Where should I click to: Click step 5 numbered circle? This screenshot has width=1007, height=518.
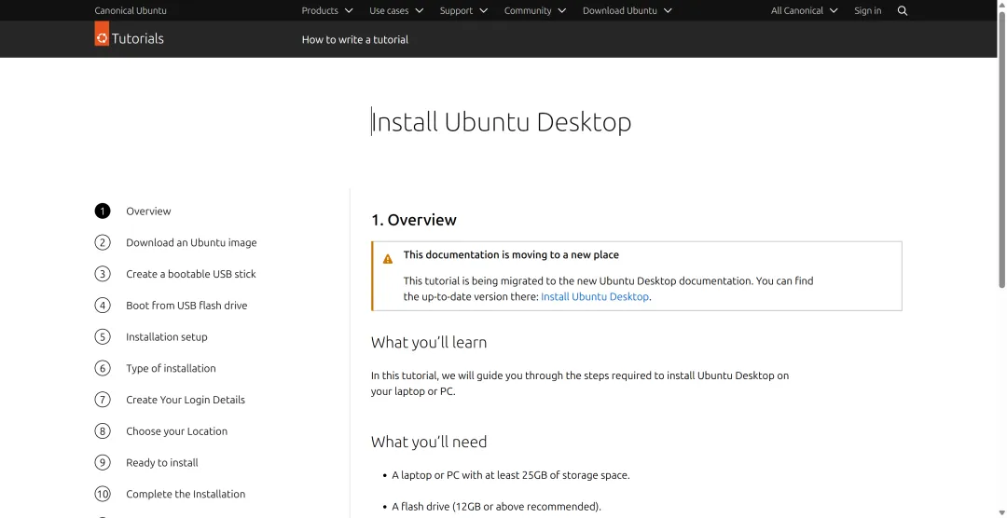coord(103,337)
